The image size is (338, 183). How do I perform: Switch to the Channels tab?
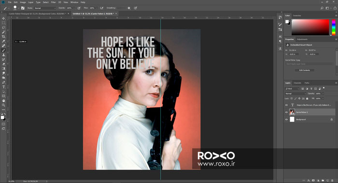[297, 83]
